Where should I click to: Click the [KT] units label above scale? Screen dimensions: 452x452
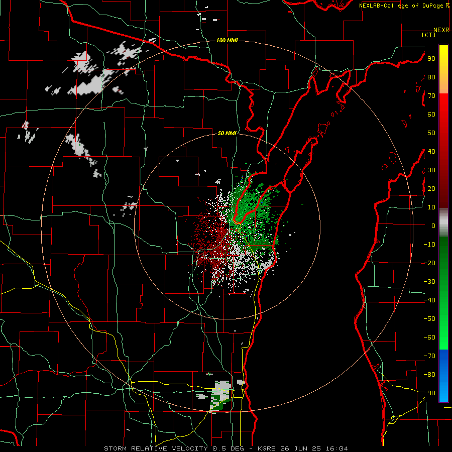428,35
